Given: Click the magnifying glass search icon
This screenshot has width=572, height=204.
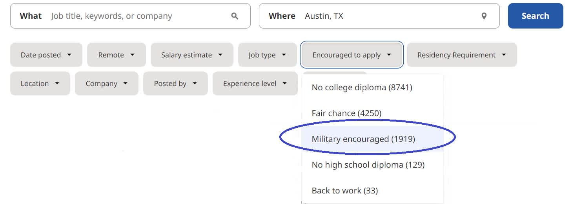Looking at the screenshot, I should click(x=235, y=16).
